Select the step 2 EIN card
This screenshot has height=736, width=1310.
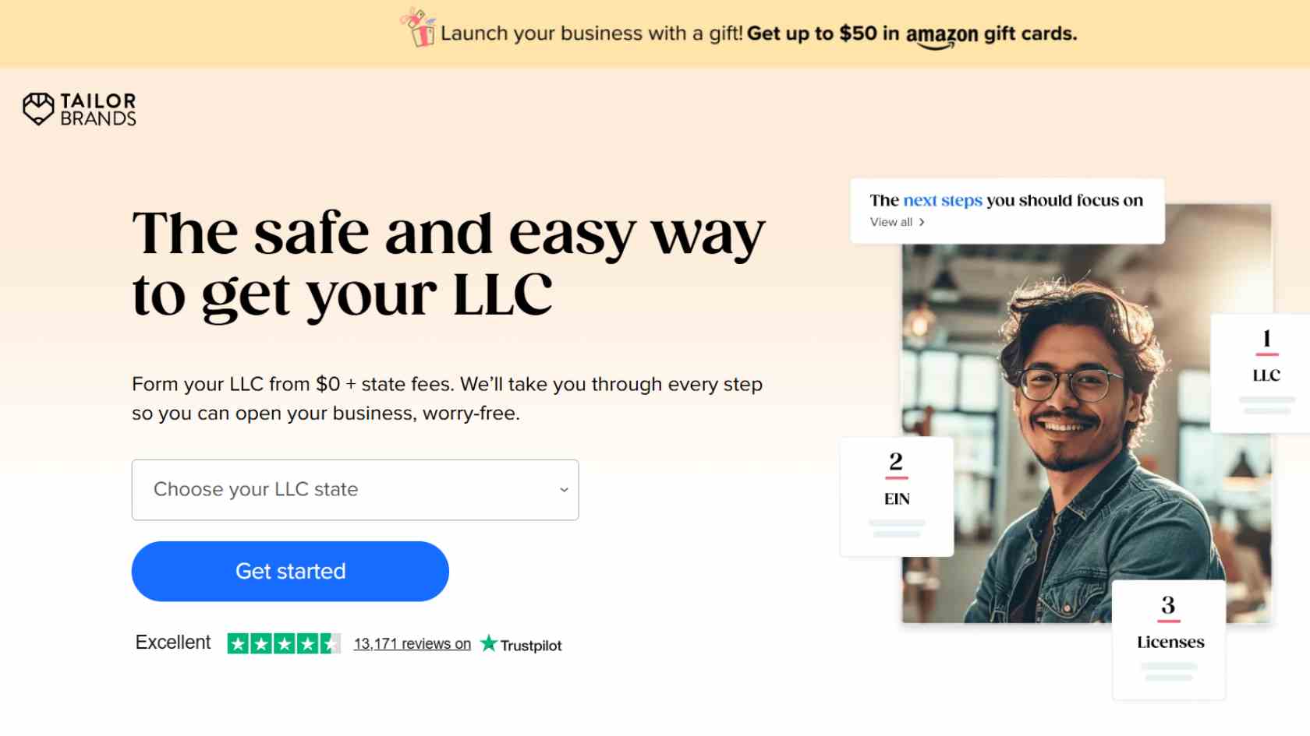[897, 497]
